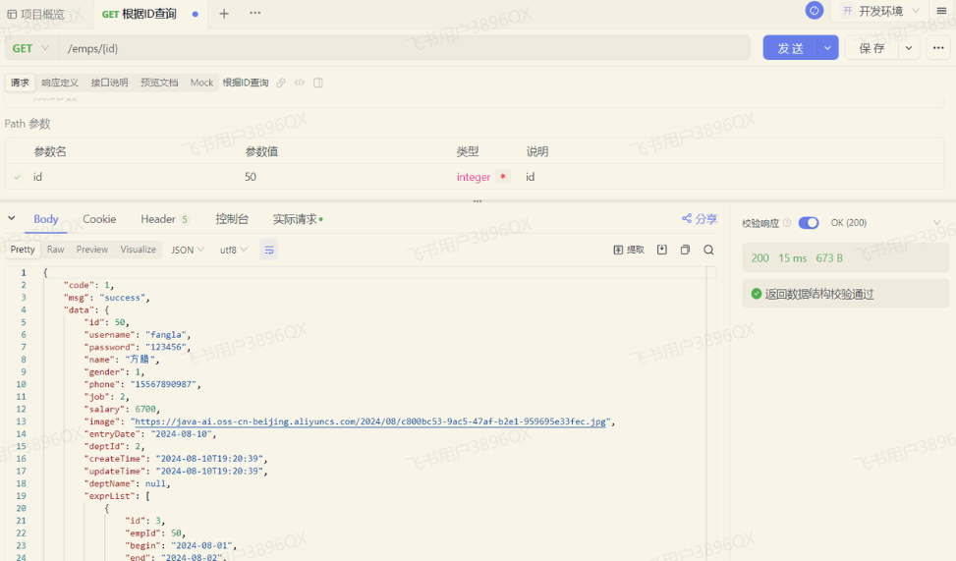The image size is (956, 561).
Task: Change the integer type of id
Action: point(474,177)
